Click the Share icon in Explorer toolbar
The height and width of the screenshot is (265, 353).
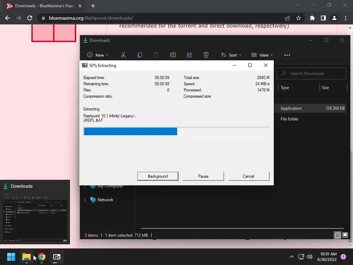coord(190,55)
